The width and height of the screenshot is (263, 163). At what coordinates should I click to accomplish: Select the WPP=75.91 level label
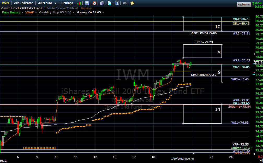pos(241,100)
